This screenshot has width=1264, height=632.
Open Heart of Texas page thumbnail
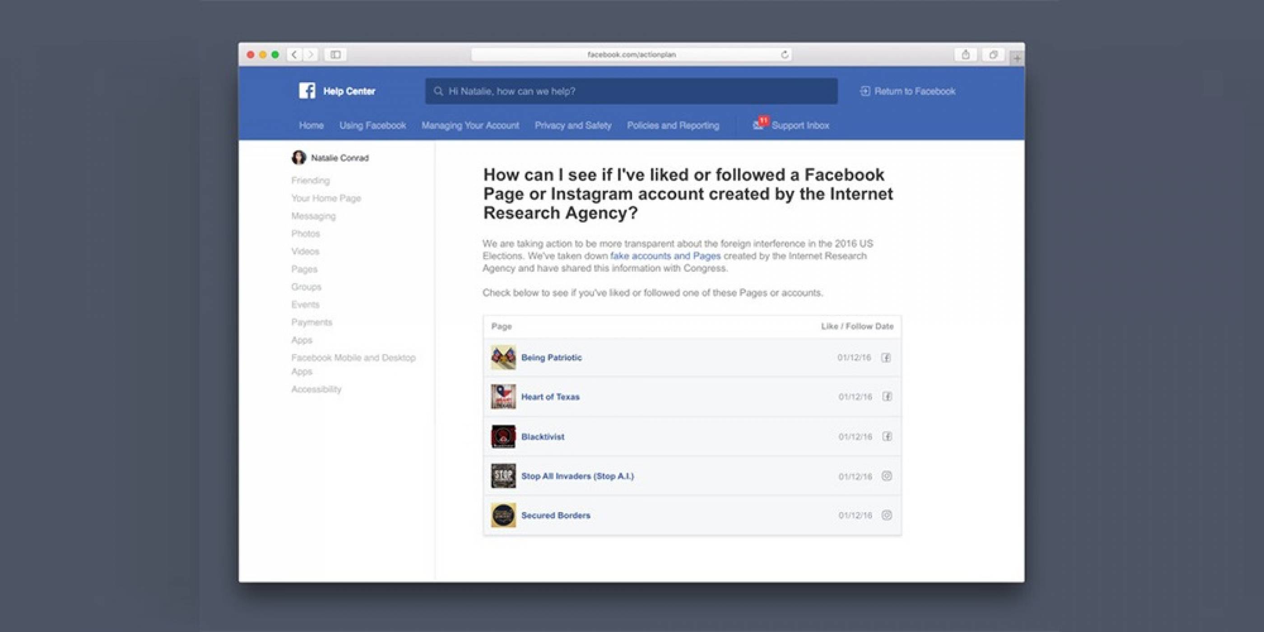(503, 396)
